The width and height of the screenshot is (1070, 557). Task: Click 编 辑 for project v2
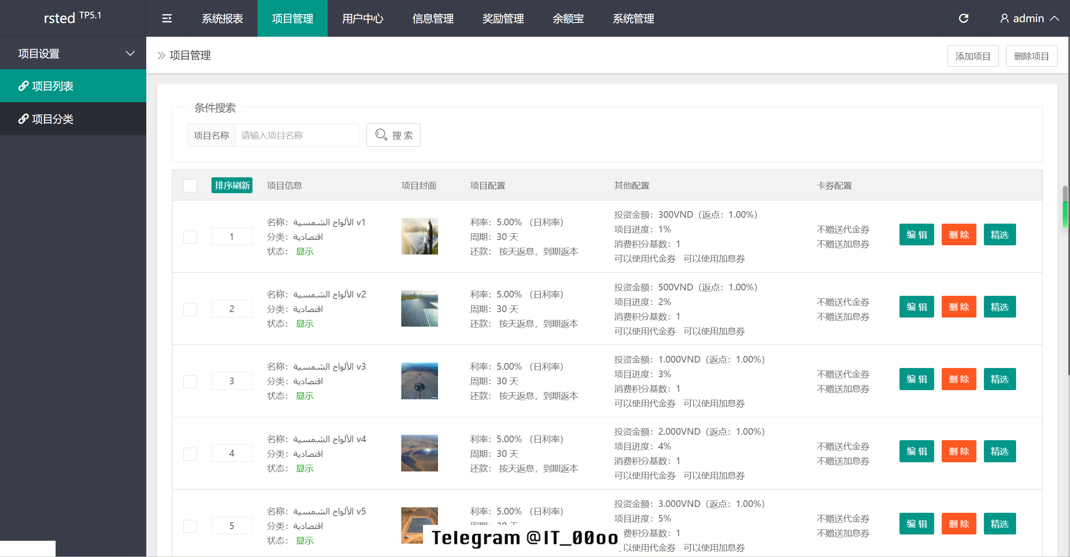click(x=917, y=307)
